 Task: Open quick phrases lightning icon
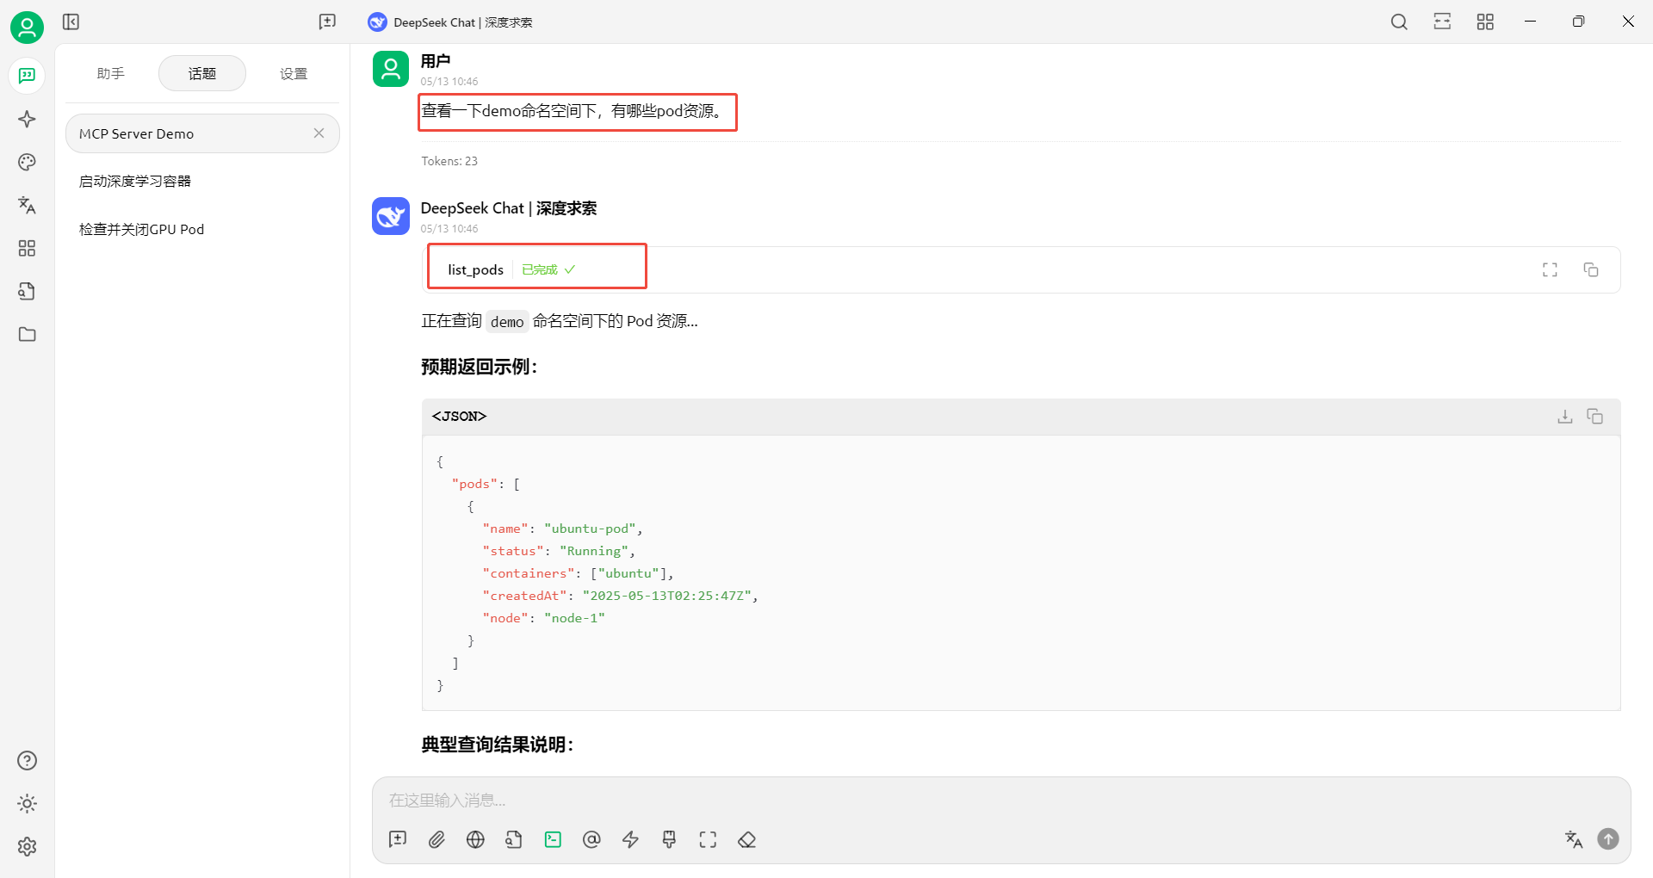(x=630, y=839)
